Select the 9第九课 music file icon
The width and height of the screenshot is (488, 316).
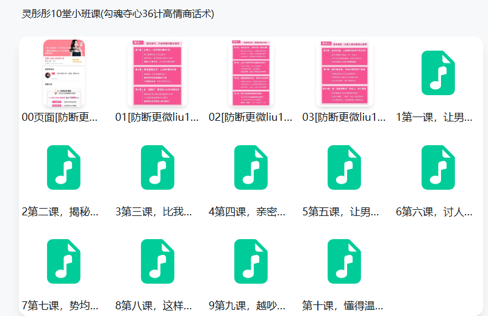tap(251, 261)
